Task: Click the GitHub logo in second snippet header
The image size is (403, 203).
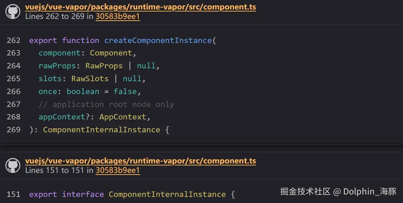Action: (13, 166)
